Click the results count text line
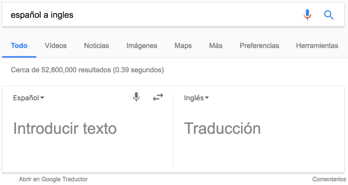Viewport: 348px width, 185px height. 87,70
